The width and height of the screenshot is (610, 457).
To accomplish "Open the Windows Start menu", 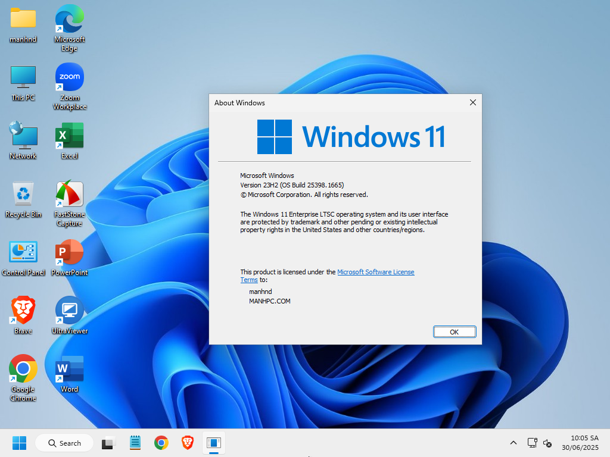I will pyautogui.click(x=20, y=443).
